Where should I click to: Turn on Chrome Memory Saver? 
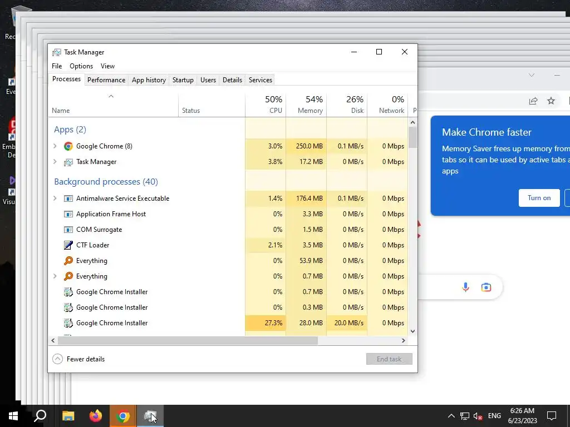point(539,198)
